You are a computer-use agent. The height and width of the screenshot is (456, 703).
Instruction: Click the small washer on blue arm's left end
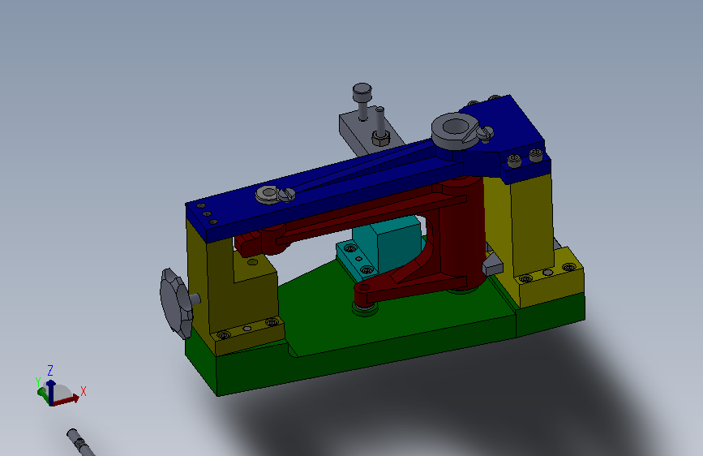click(268, 195)
